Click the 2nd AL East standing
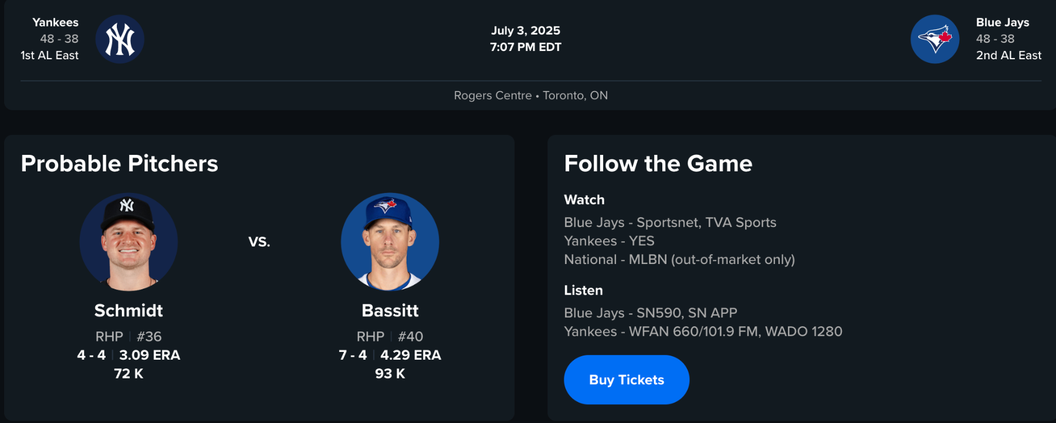 (x=1008, y=55)
